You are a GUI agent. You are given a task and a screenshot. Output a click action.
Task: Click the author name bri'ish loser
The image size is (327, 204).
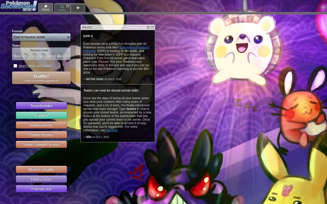(x=95, y=79)
